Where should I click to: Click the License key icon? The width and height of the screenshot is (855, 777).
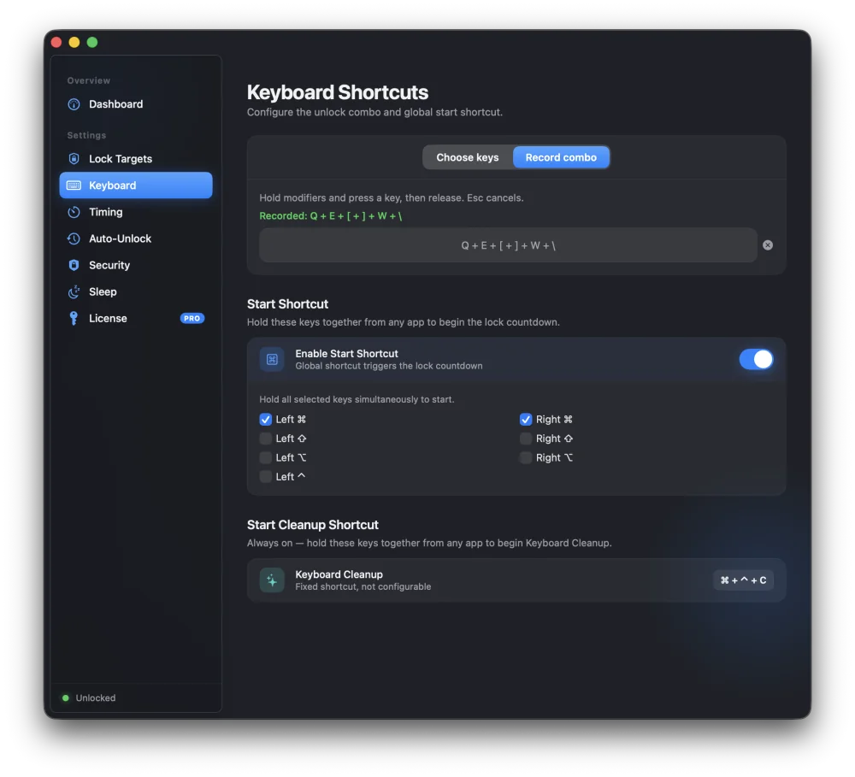pyautogui.click(x=74, y=319)
